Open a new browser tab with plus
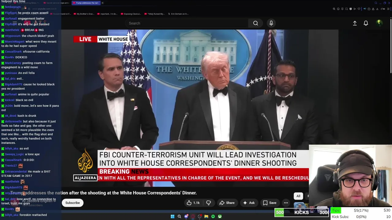The width and height of the screenshot is (392, 220). [103, 3]
